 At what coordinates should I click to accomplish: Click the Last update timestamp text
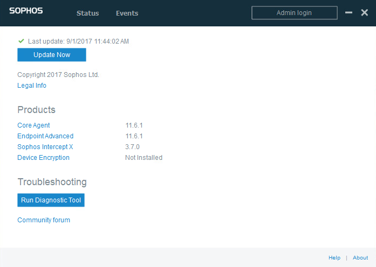pos(78,41)
